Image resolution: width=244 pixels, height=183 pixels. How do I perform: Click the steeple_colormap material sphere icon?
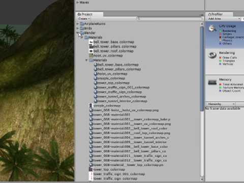pyautogui.click(x=96, y=78)
